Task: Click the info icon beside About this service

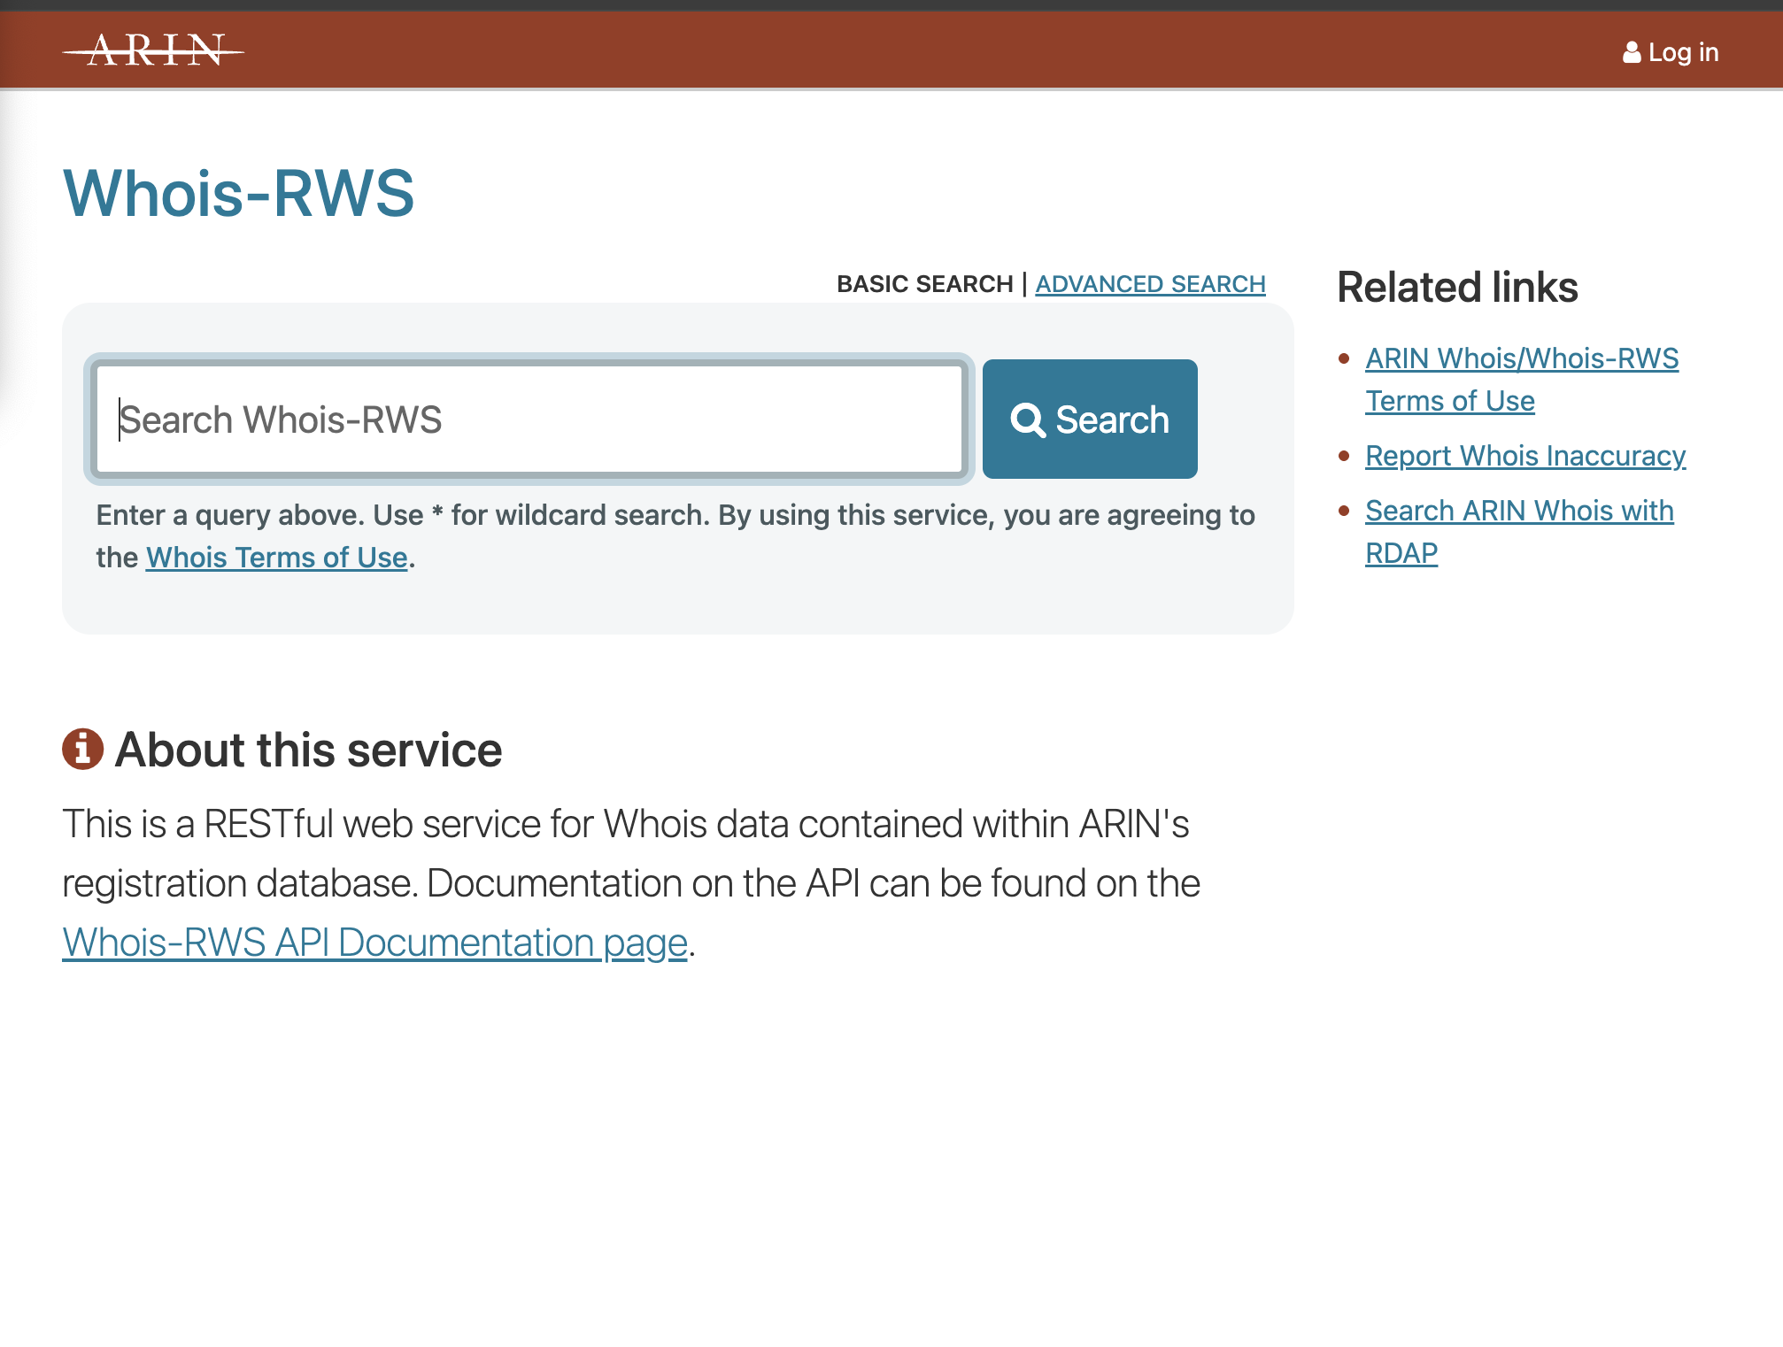Action: click(x=81, y=750)
